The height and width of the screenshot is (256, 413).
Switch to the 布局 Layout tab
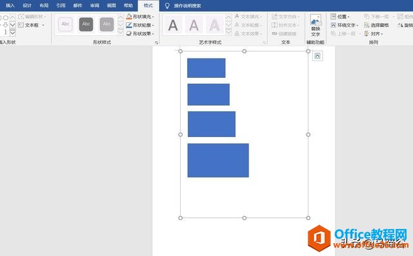(44, 6)
